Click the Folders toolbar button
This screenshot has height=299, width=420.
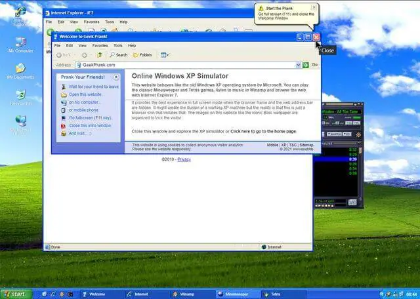[142, 55]
